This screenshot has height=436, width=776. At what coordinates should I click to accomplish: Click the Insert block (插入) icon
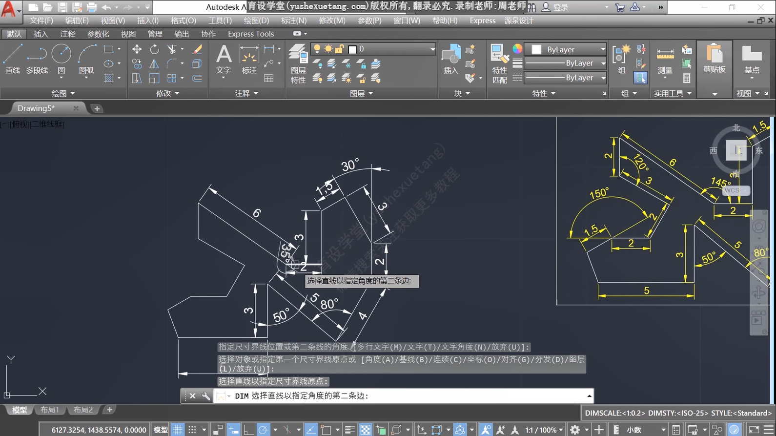pos(451,59)
